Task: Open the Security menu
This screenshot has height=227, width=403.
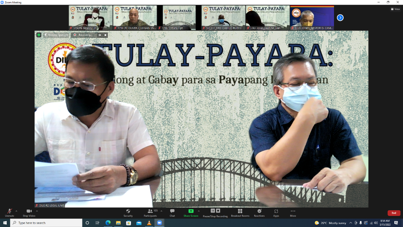Action: click(x=128, y=213)
